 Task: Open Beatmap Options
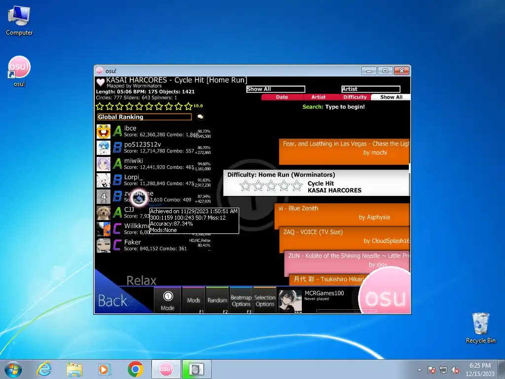coord(241,300)
